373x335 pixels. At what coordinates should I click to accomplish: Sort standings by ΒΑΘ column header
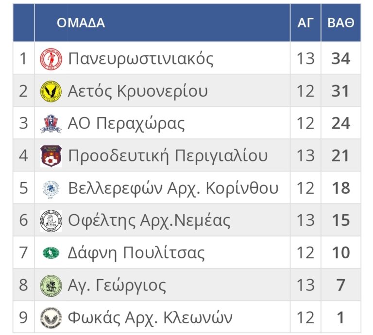point(340,23)
